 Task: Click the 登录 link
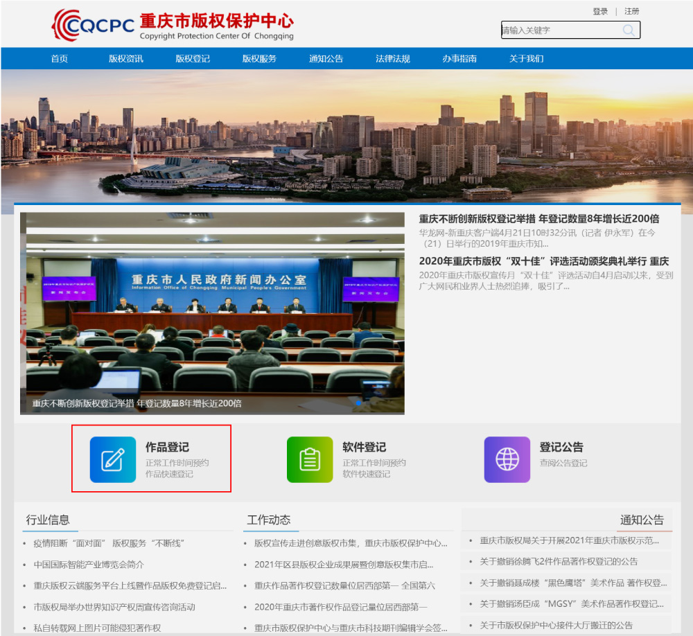599,12
